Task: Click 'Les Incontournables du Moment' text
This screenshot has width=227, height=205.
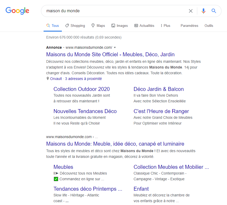Action: pyautogui.click(x=80, y=117)
